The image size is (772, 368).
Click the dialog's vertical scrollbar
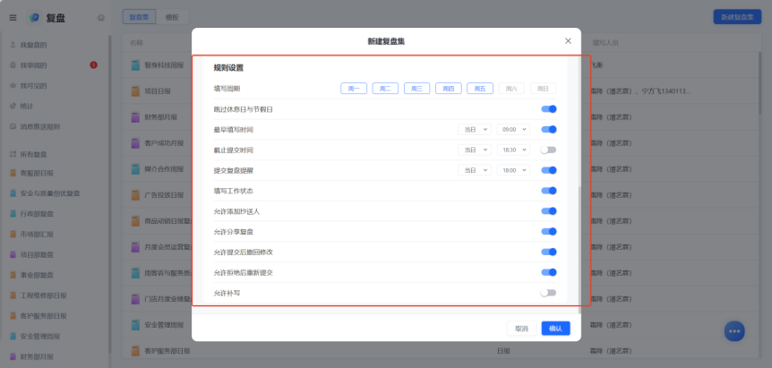[x=579, y=248]
